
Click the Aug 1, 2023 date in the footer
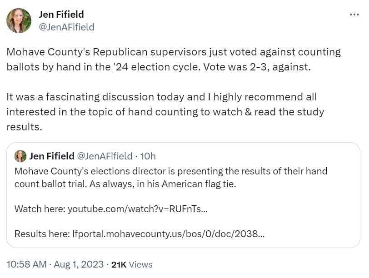click(x=78, y=264)
